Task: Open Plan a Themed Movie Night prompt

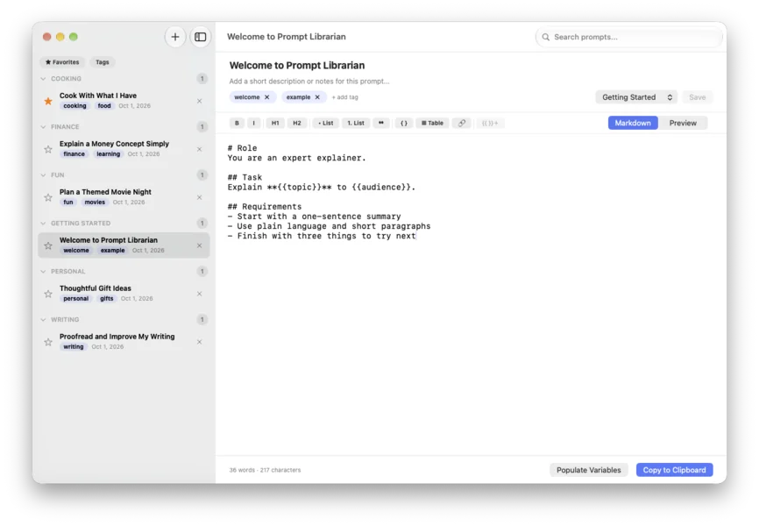Action: (124, 197)
